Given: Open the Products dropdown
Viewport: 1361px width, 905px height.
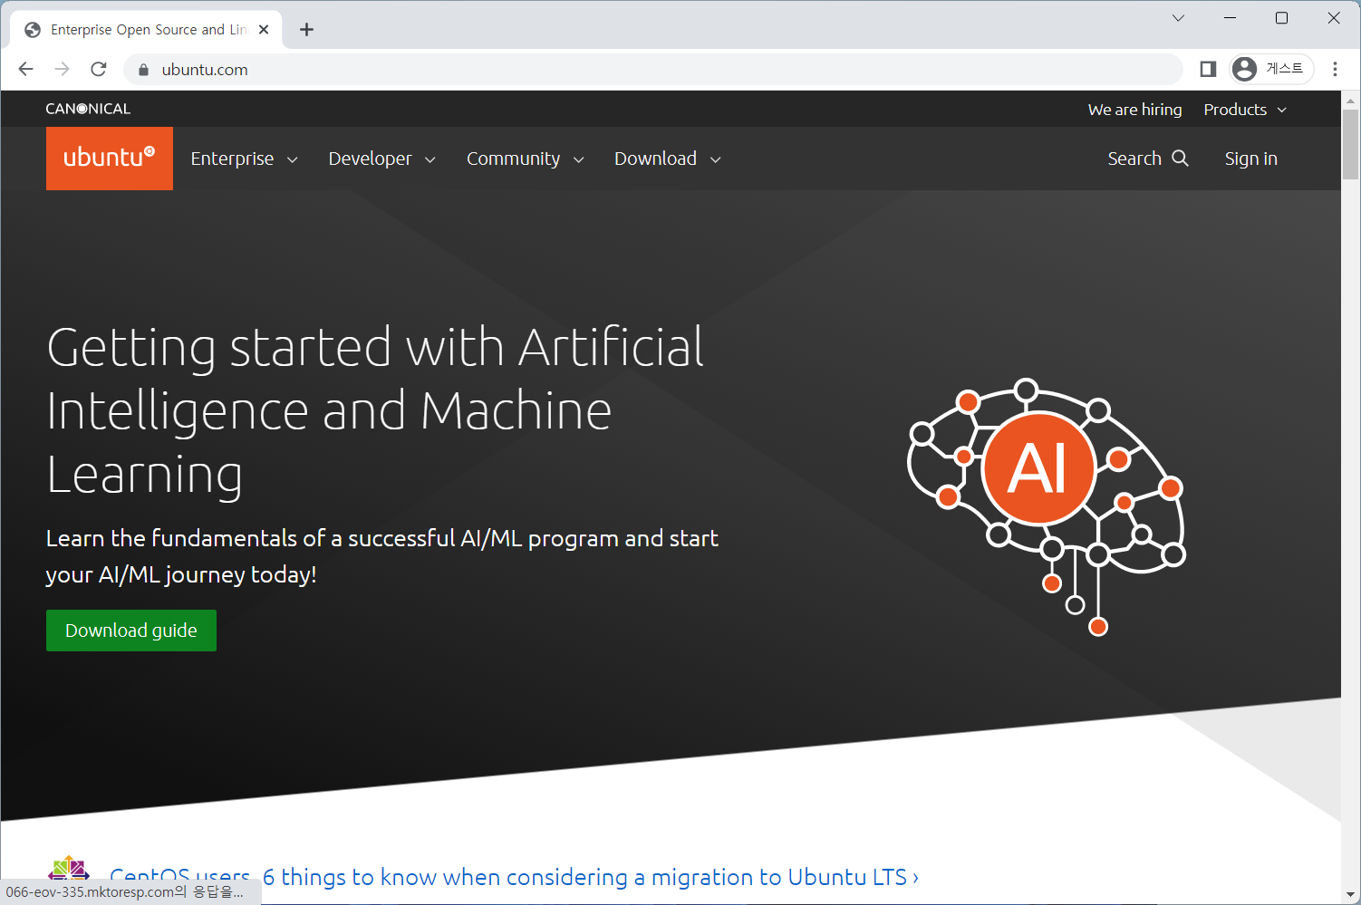Looking at the screenshot, I should click(1244, 110).
